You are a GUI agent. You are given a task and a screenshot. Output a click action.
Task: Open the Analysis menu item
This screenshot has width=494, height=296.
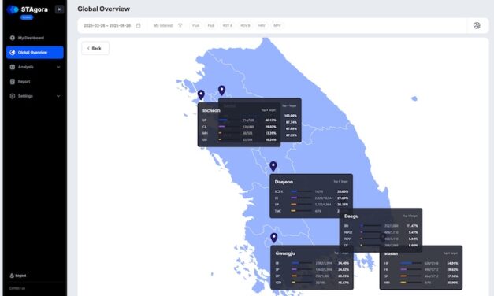35,67
